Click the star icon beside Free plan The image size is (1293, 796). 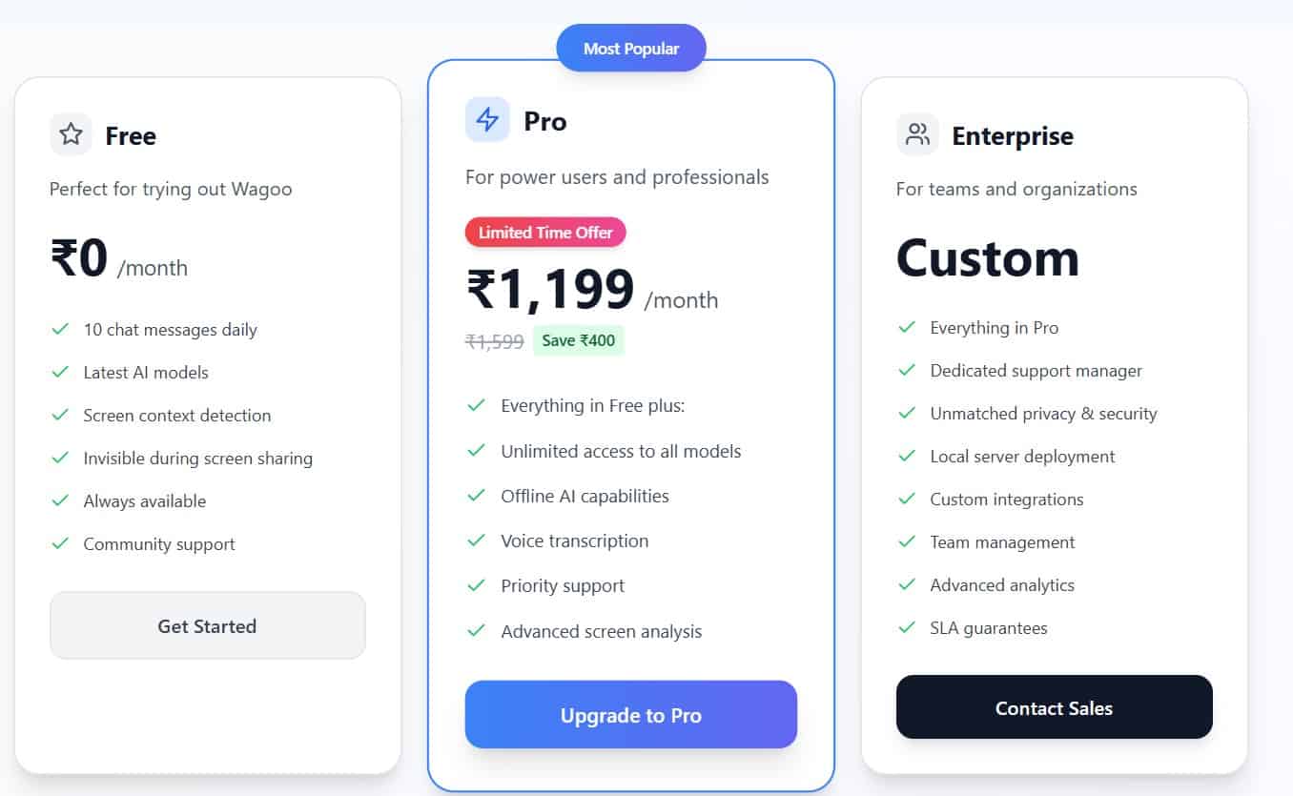[x=70, y=134]
